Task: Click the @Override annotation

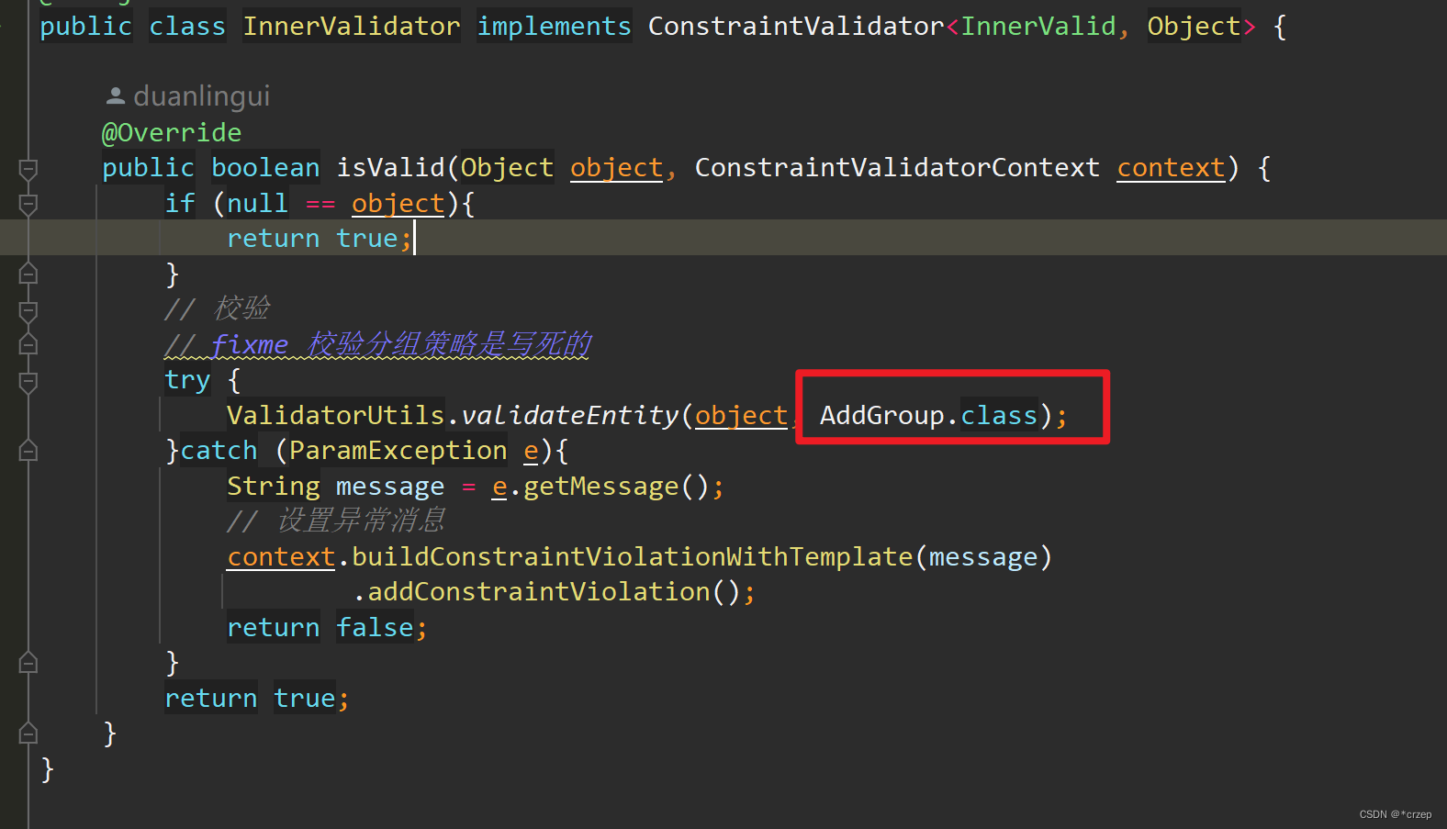Action: click(172, 133)
